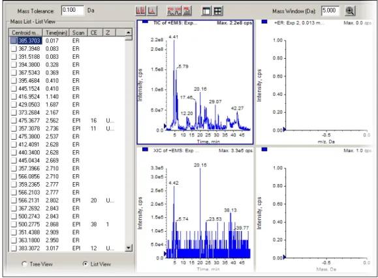Switch to single pane layout icon
Screen dimensions: 378x278
click(206, 11)
